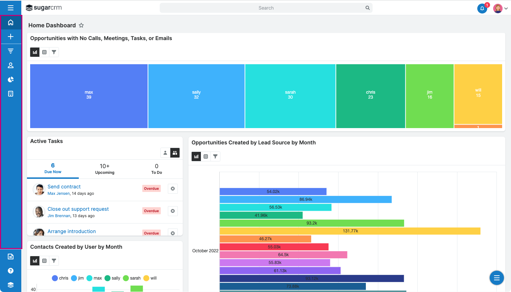
Task: Open the Close out support request task
Action: click(x=78, y=209)
